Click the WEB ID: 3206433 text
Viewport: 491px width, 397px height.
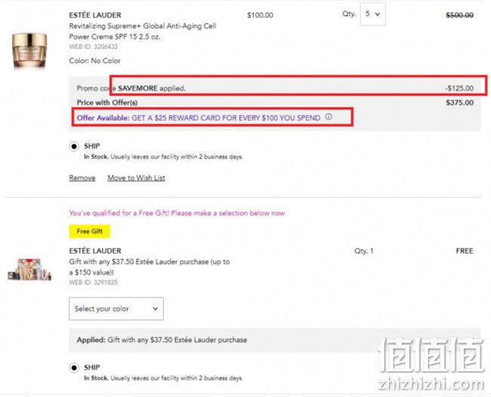point(94,47)
